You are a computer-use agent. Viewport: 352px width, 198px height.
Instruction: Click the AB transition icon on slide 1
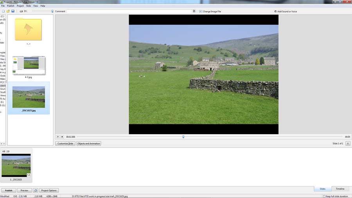4,151
